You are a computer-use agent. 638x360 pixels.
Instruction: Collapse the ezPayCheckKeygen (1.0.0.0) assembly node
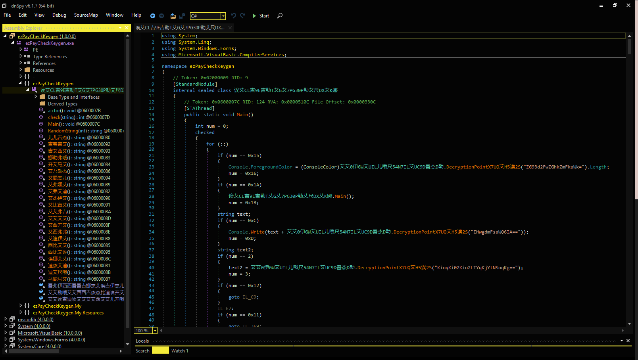[x=5, y=36]
